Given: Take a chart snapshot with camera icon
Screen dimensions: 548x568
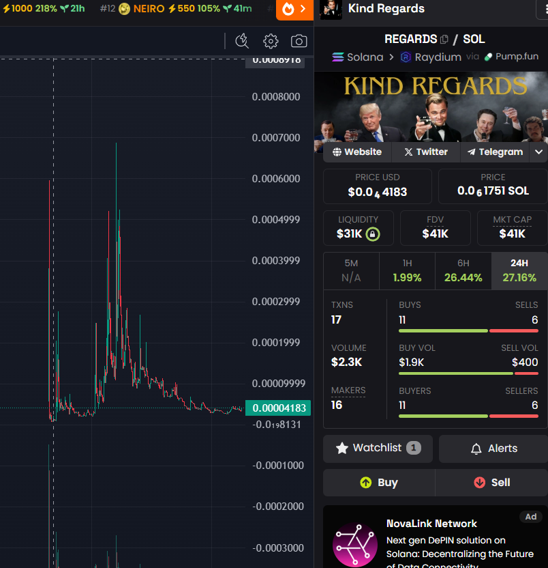Looking at the screenshot, I should (299, 41).
